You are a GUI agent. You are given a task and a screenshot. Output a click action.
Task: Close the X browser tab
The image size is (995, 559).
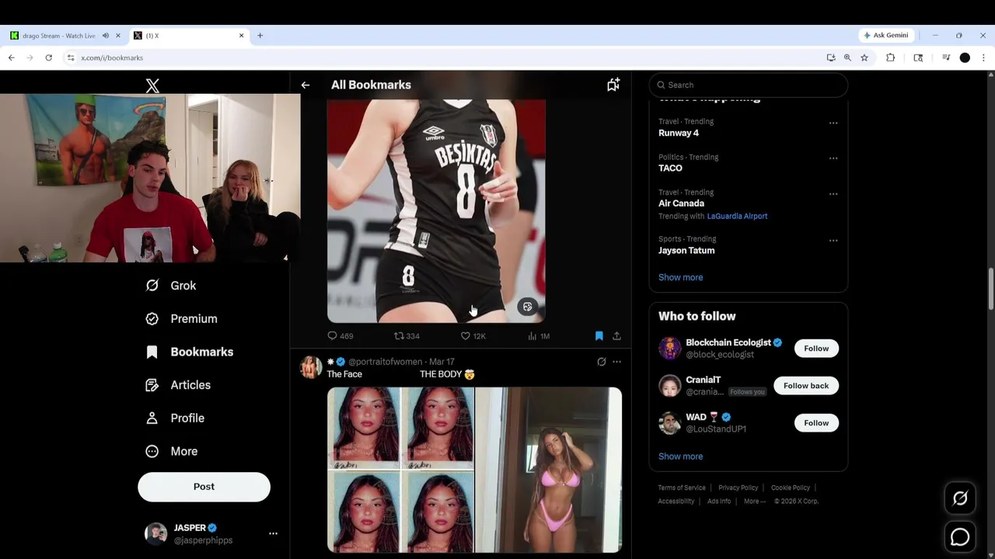tap(241, 36)
